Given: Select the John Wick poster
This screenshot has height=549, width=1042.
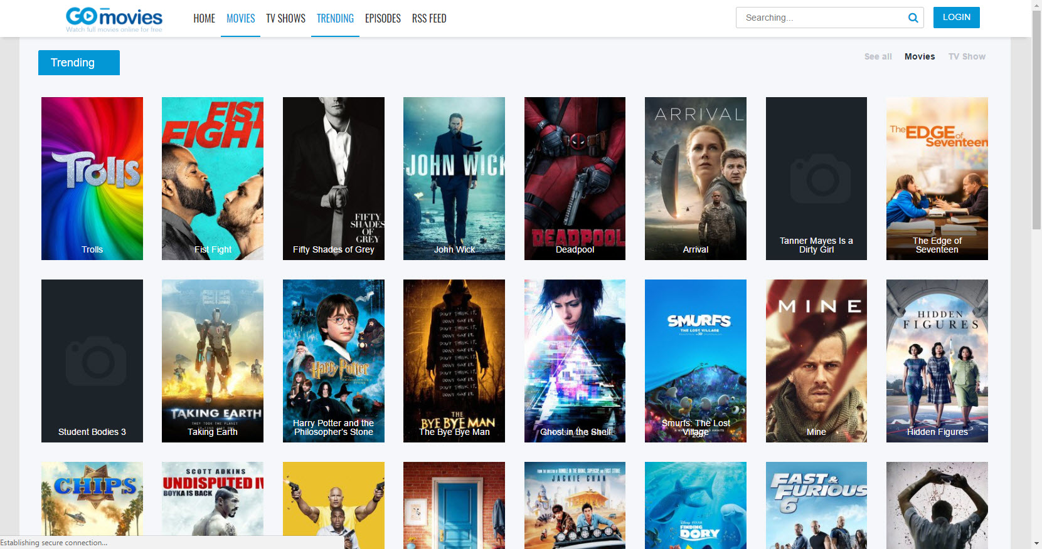Looking at the screenshot, I should pyautogui.click(x=454, y=178).
